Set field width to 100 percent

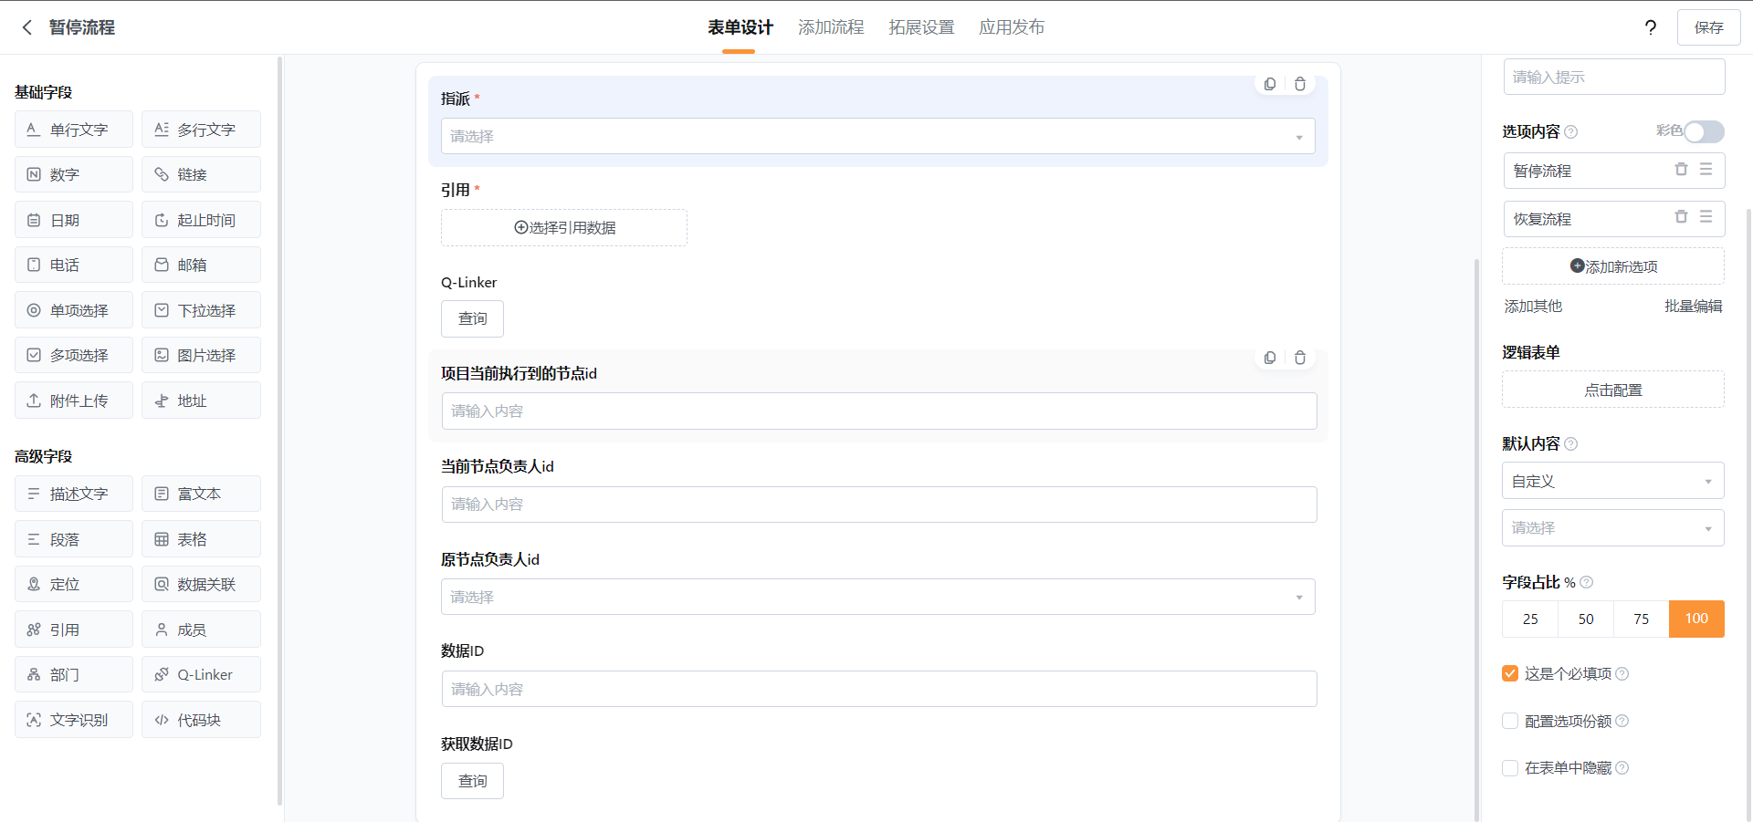(x=1696, y=619)
